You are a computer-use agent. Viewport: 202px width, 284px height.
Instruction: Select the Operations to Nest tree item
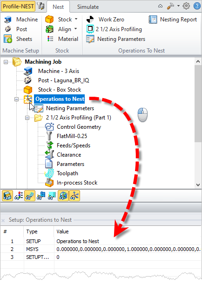coord(60,99)
